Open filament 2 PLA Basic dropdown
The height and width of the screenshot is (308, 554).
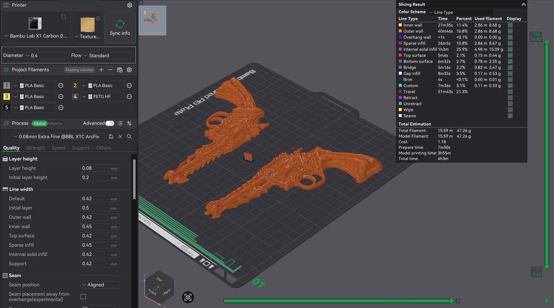click(102, 86)
